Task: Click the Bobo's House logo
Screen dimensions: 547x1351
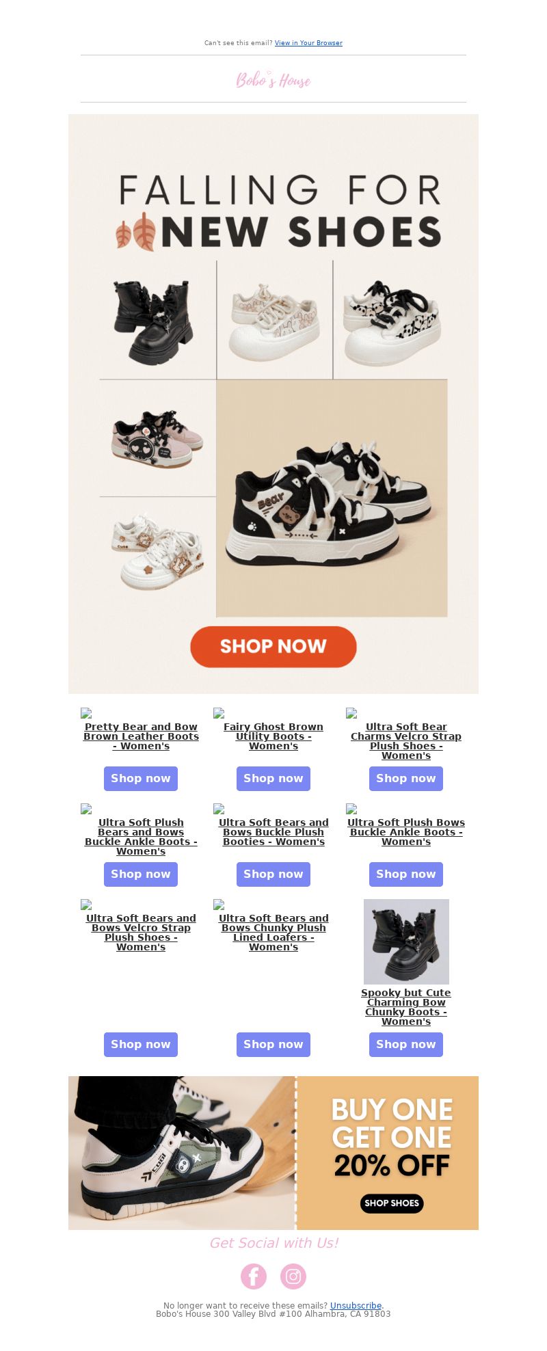Action: pos(273,80)
